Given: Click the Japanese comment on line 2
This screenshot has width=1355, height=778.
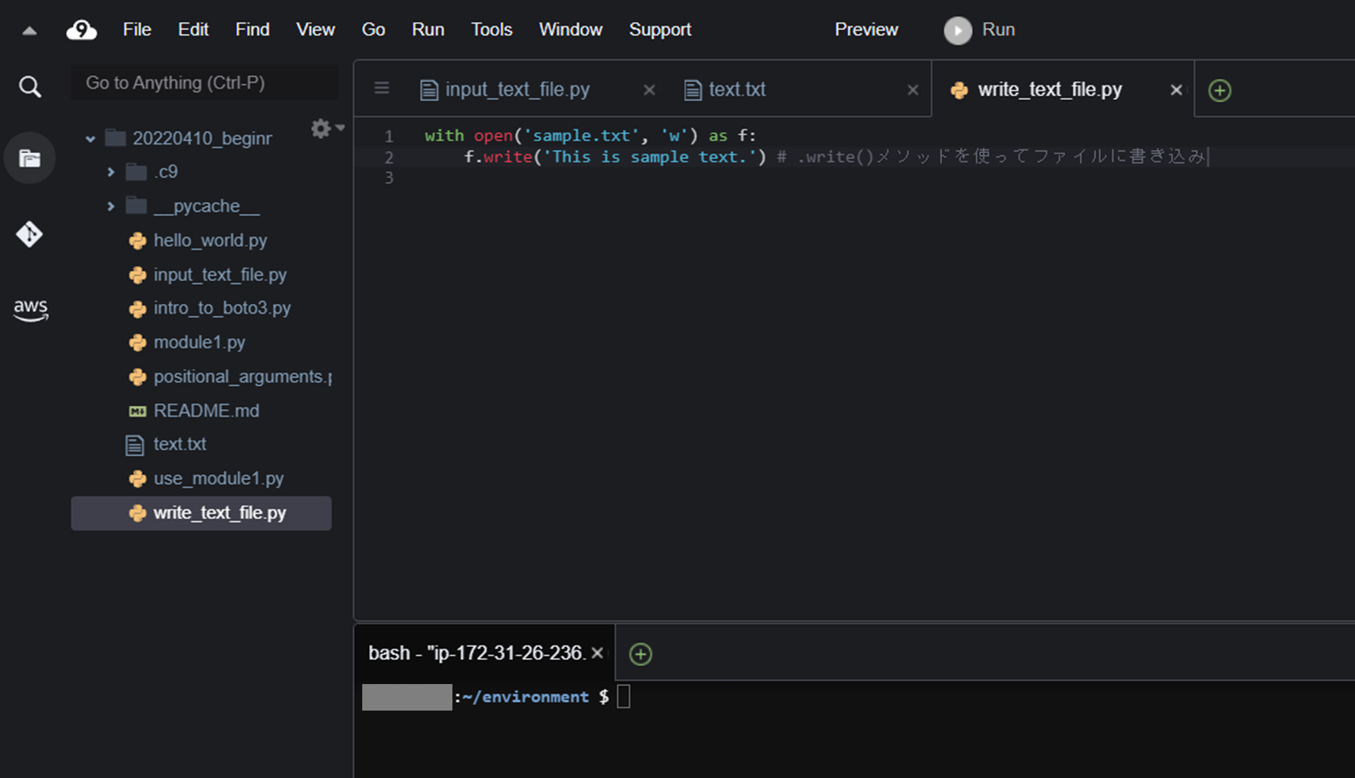Looking at the screenshot, I should pos(992,157).
